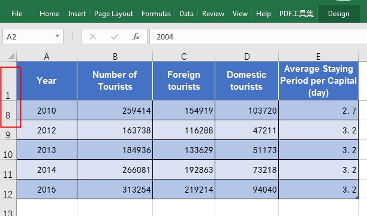Select column E header
The image size is (367, 216).
point(318,56)
